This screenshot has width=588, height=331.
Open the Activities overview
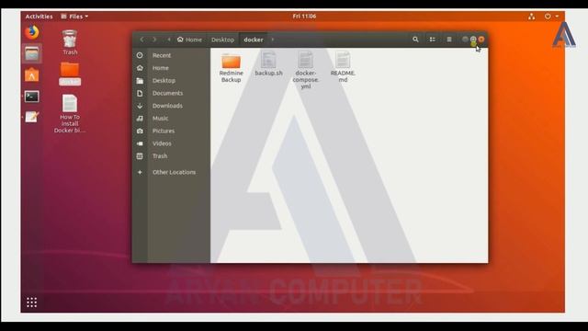[39, 17]
